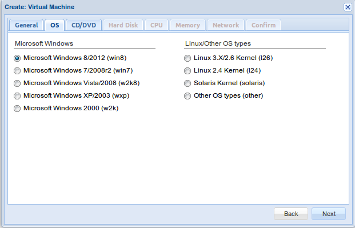Open the Memory tab
Viewport: 355px width, 228px height.
[188, 25]
